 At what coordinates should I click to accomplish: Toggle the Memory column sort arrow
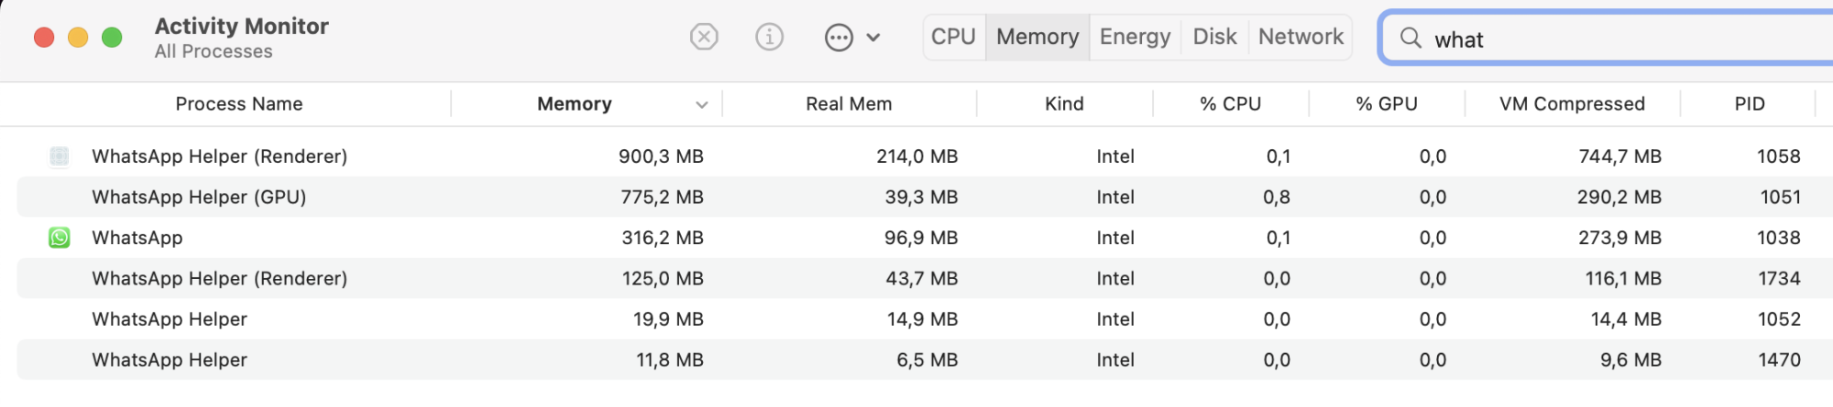(702, 105)
